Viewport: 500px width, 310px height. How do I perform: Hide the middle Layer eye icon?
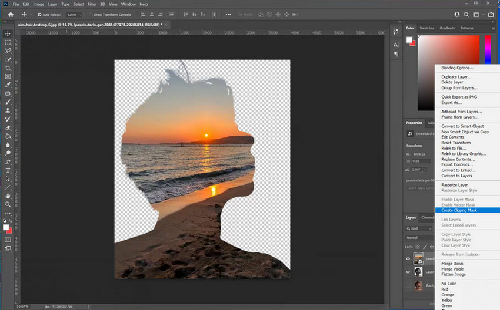coord(408,272)
